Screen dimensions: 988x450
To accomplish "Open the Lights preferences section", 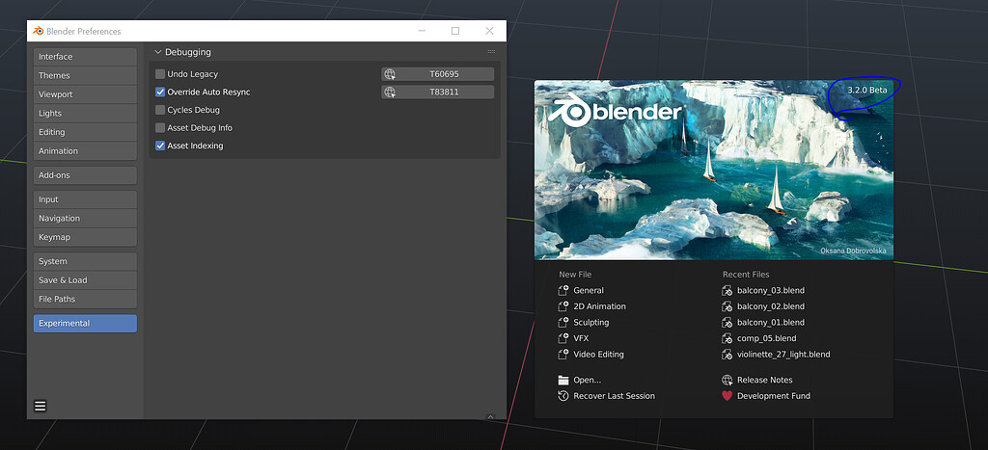I will (85, 114).
